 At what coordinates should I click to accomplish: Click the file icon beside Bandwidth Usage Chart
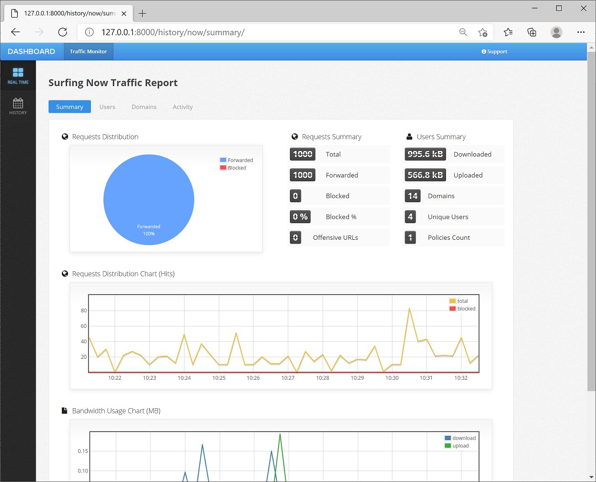point(65,411)
